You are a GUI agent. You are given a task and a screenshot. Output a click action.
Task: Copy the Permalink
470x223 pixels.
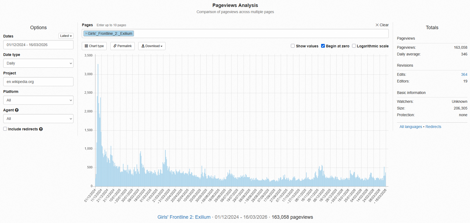pos(122,46)
